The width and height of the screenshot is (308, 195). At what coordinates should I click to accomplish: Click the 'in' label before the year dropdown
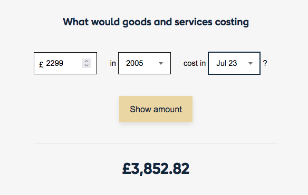pos(113,63)
